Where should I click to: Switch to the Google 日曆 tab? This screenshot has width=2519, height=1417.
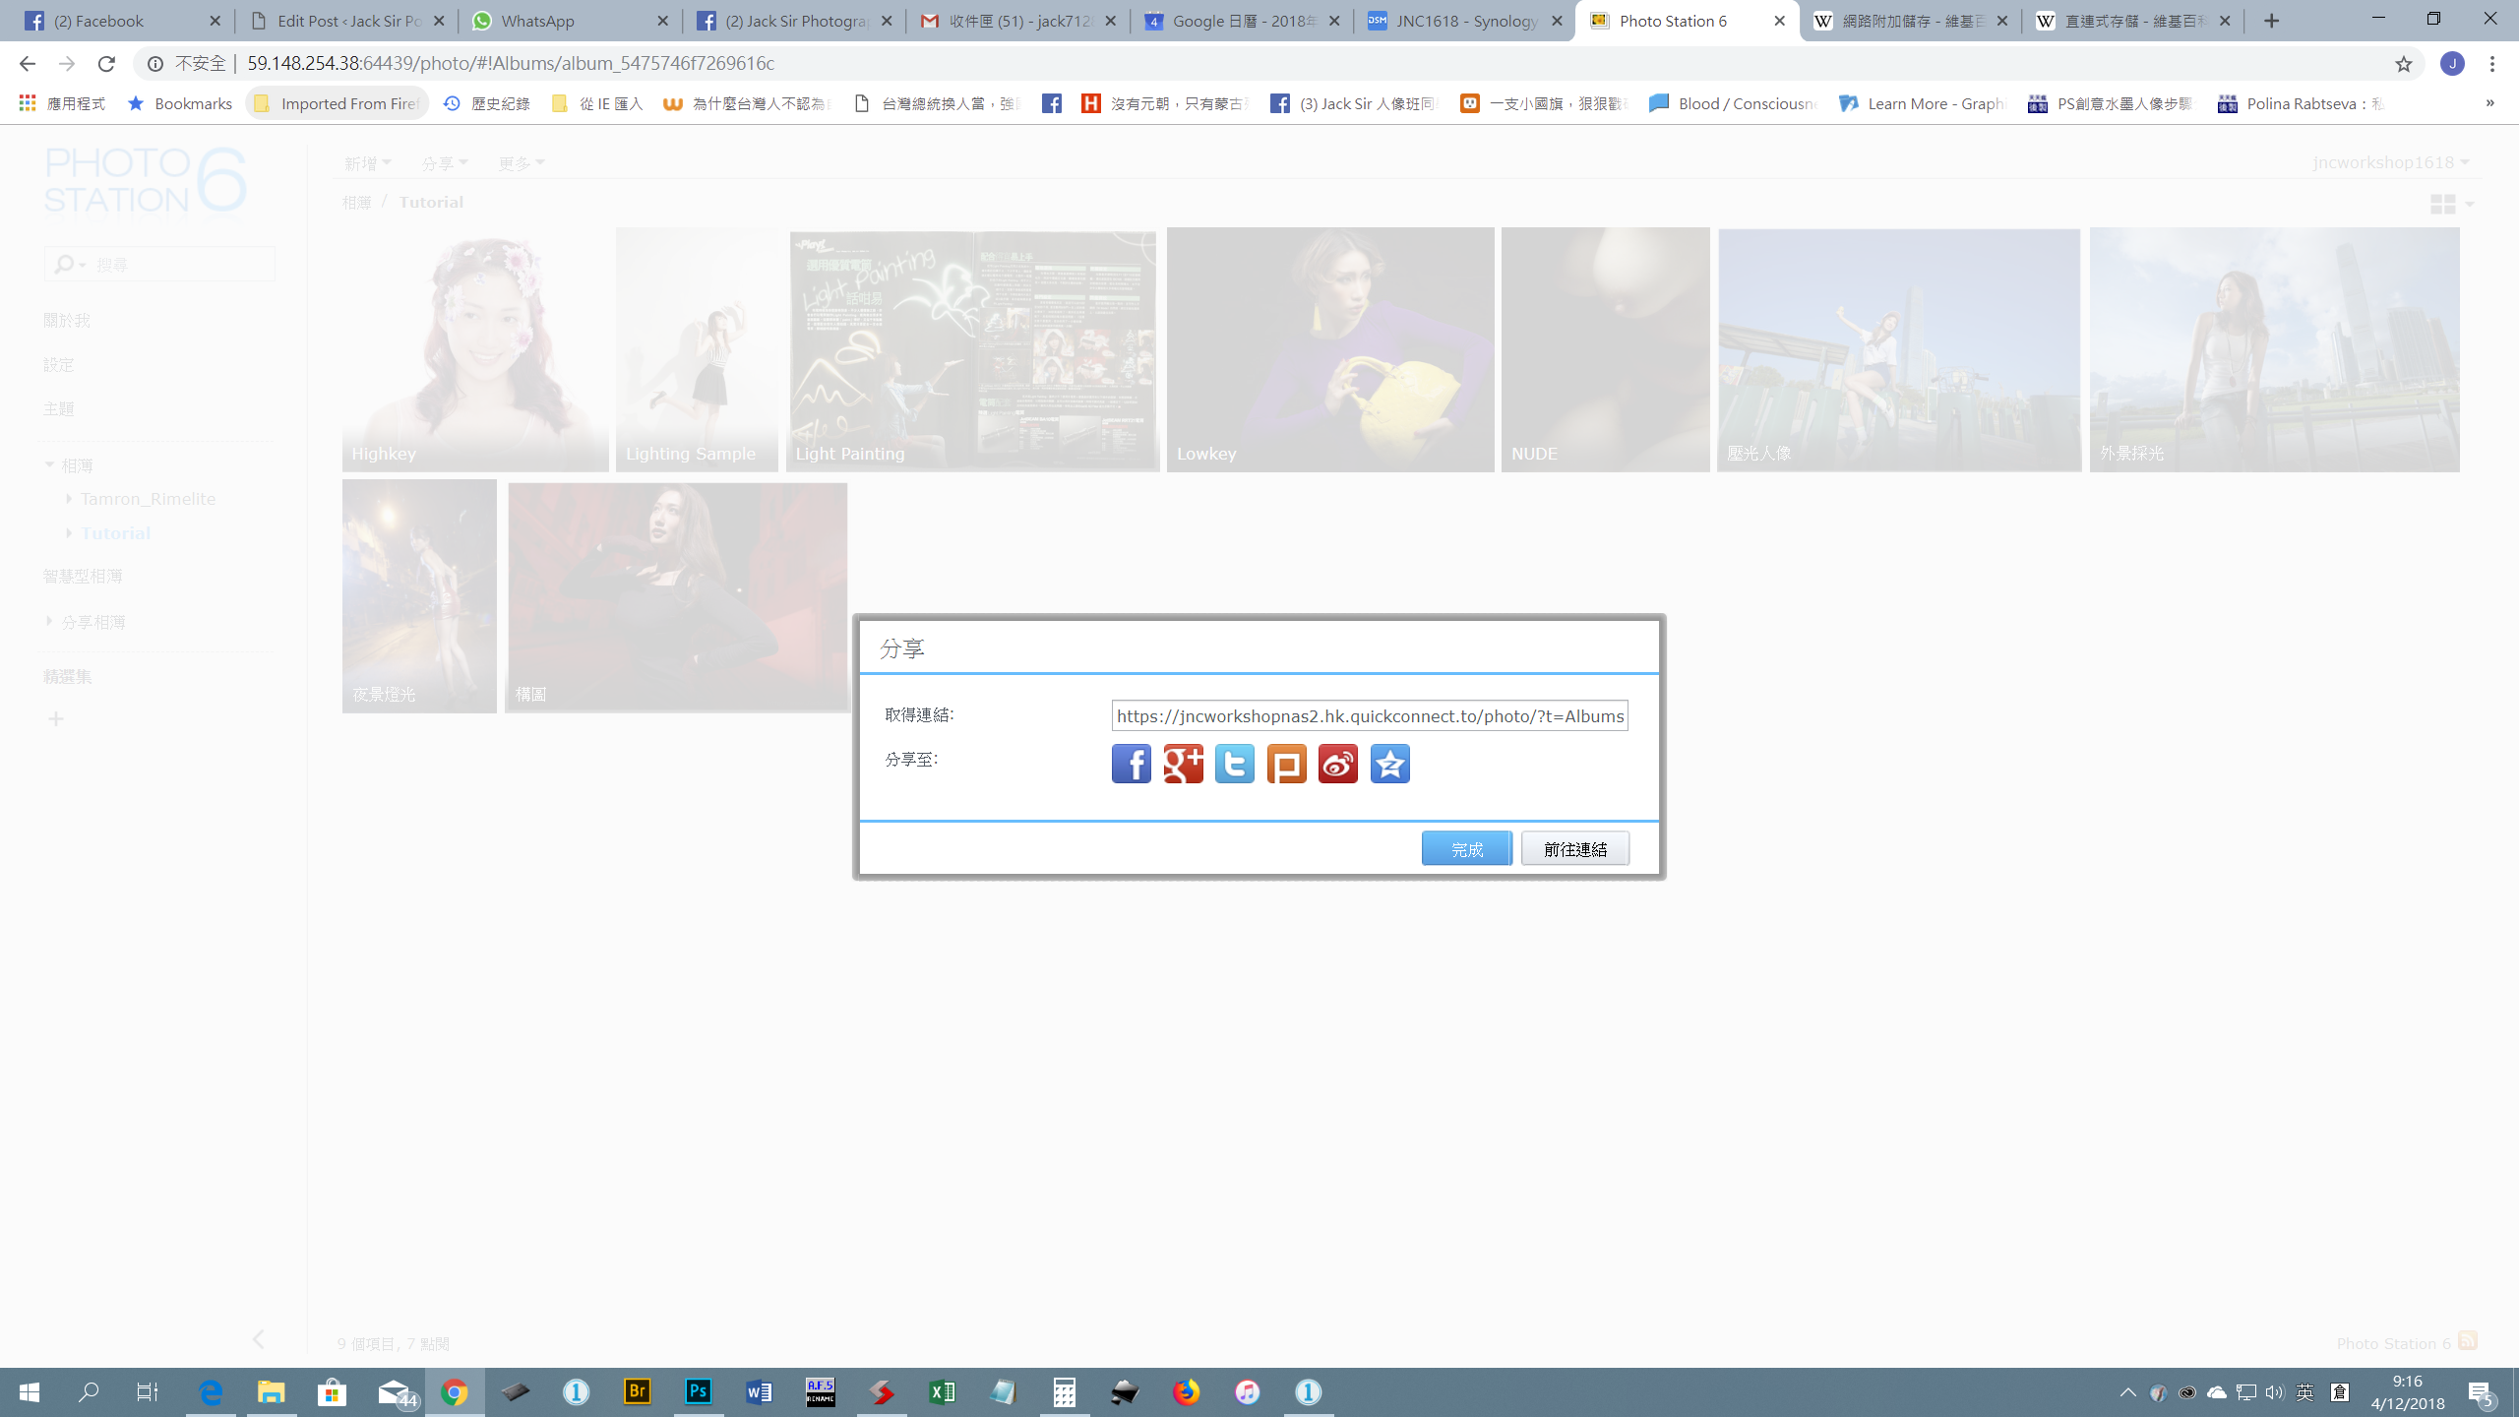(1241, 21)
